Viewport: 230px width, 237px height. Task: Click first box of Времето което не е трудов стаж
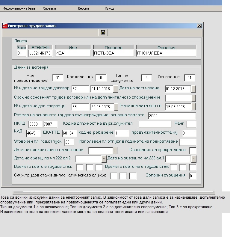pyautogui.click(x=173, y=167)
